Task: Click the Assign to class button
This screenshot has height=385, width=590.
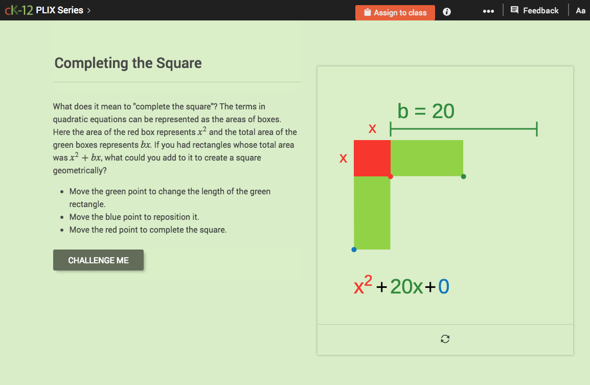Action: tap(395, 12)
